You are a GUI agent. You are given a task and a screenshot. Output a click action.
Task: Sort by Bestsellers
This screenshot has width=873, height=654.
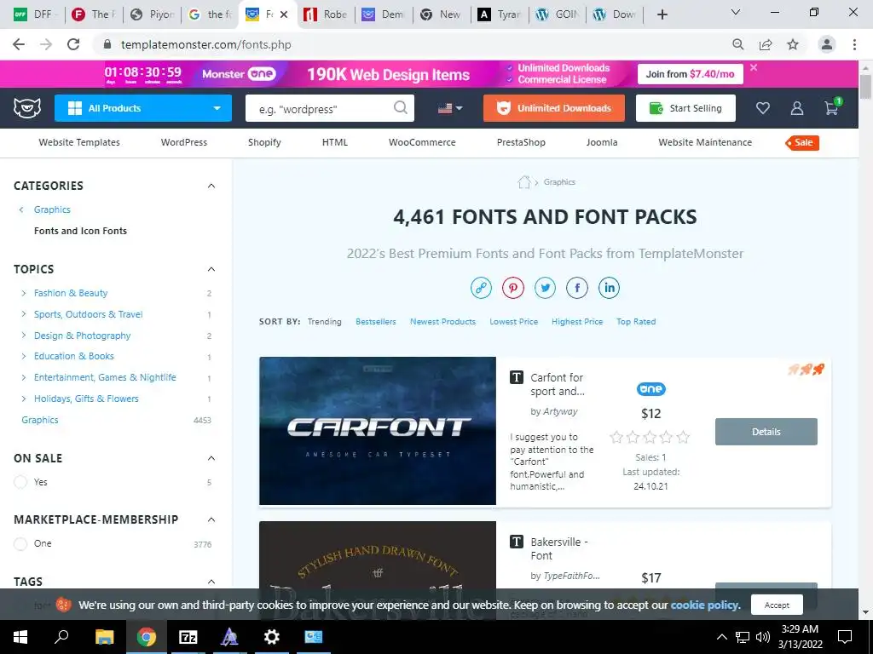click(376, 321)
